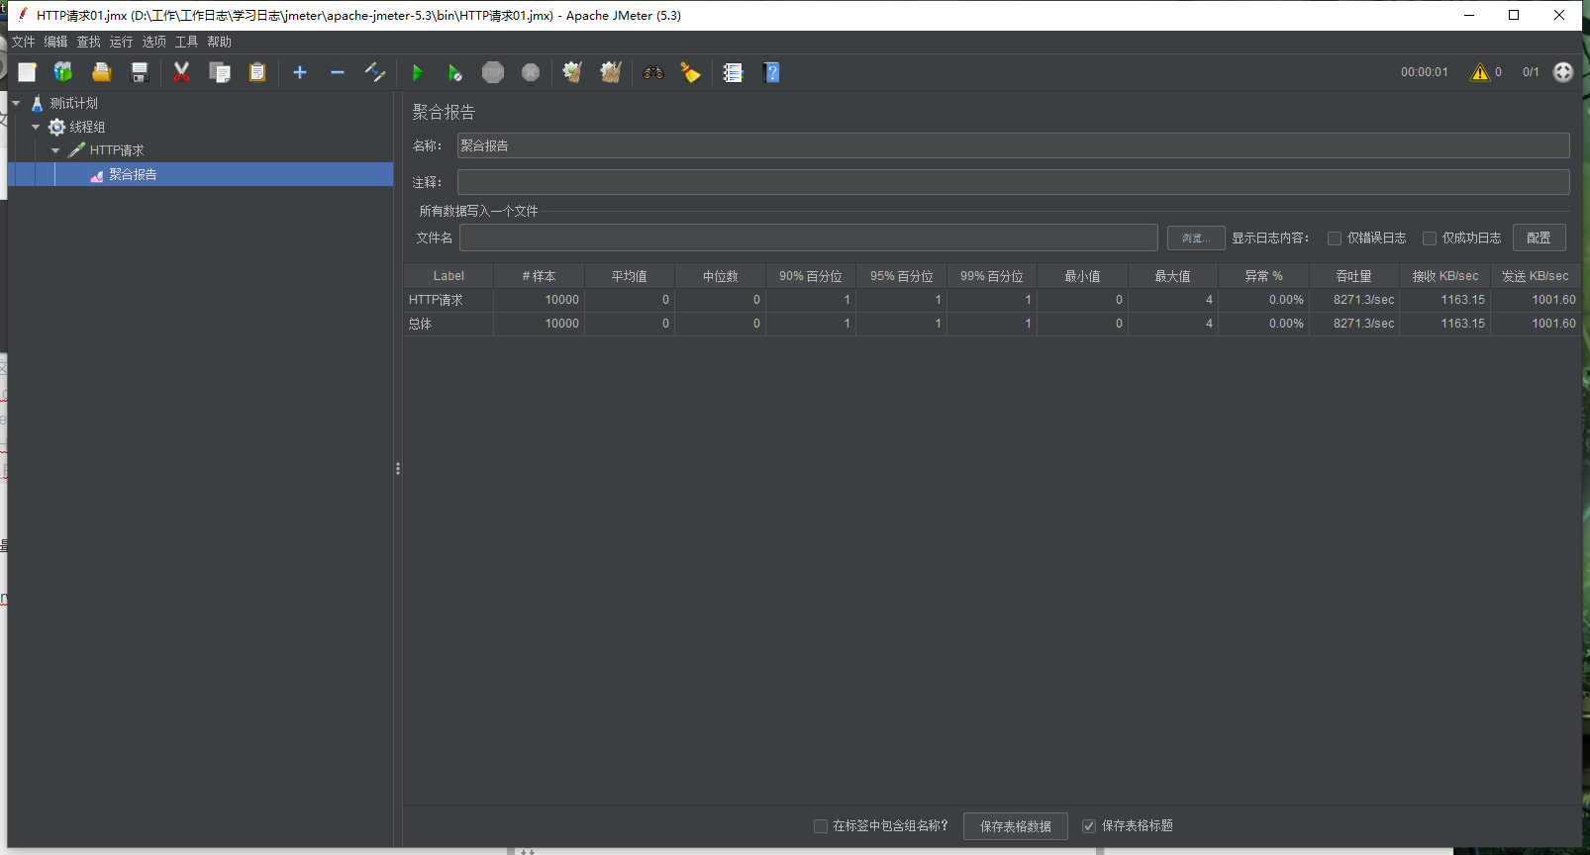Click the 名称 input field
Viewport: 1590px width, 855px height.
(1013, 145)
